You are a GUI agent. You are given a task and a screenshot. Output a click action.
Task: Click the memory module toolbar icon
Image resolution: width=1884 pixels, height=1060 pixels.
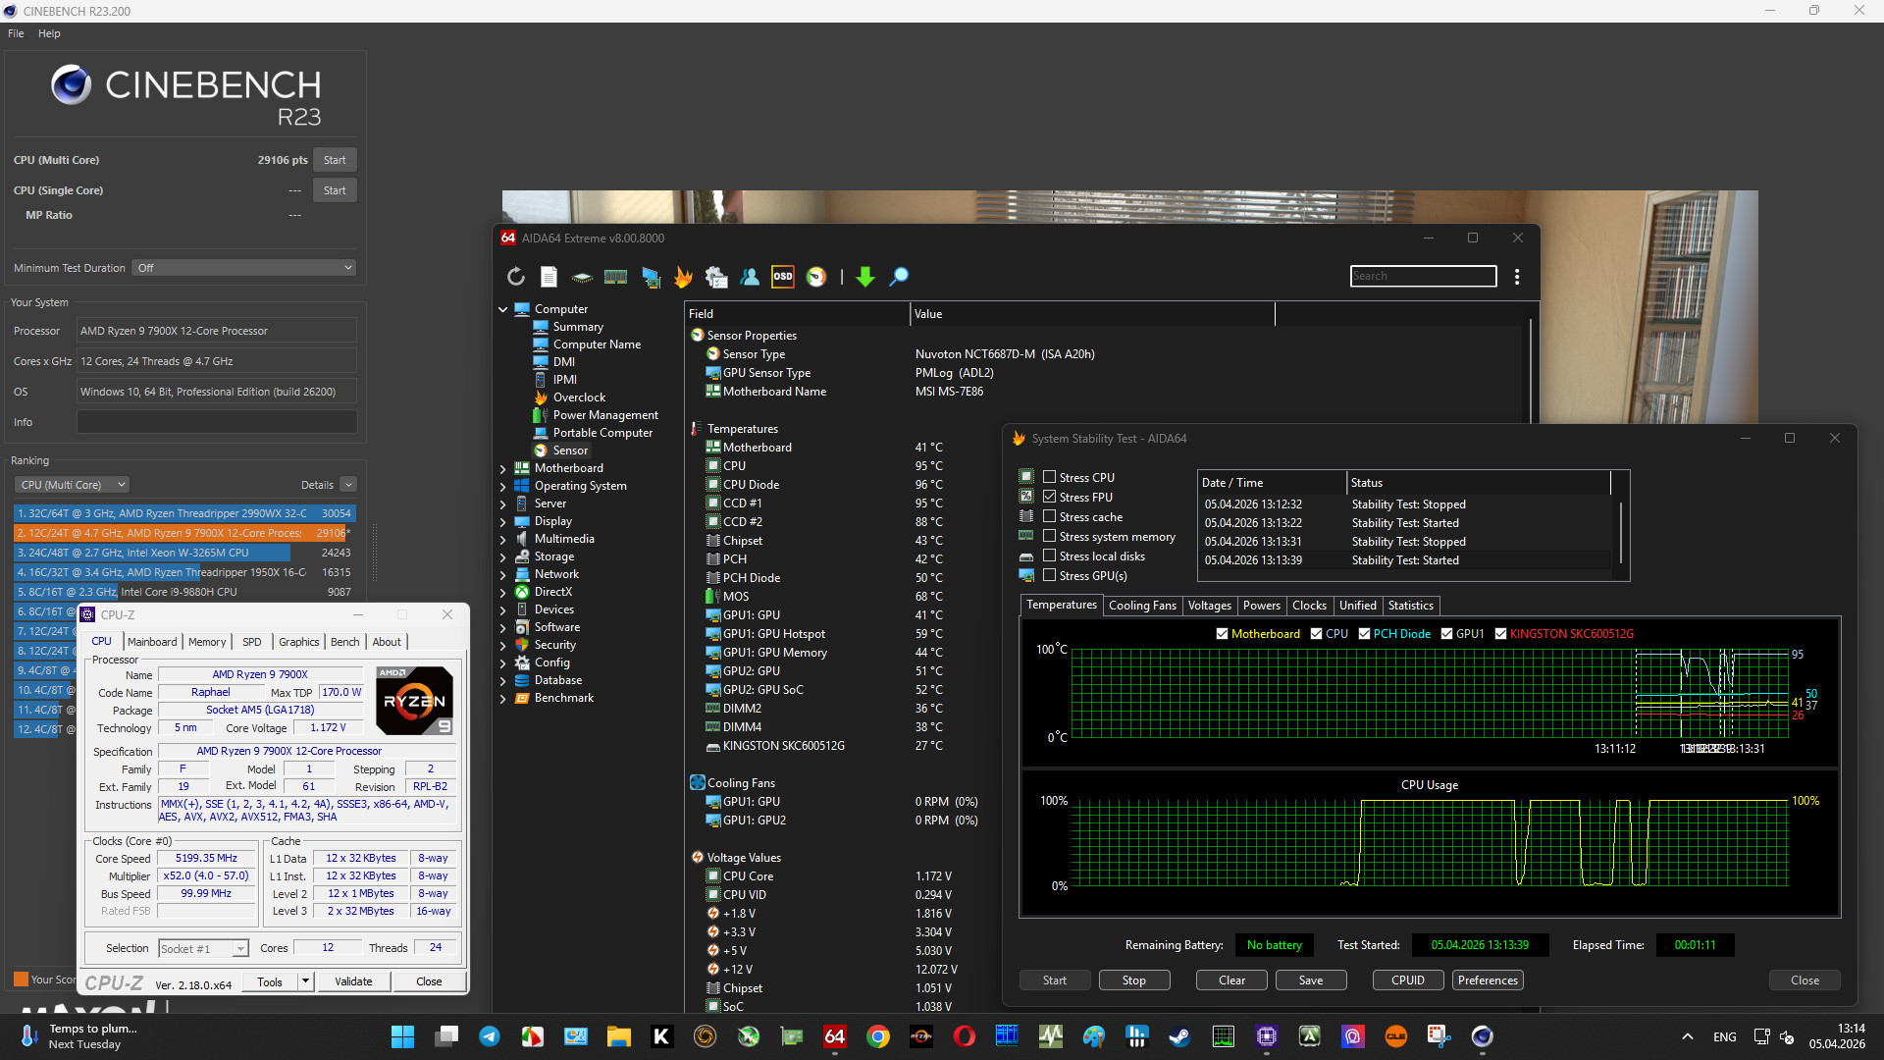pyautogui.click(x=615, y=277)
